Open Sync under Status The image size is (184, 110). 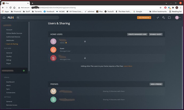pos(8,89)
